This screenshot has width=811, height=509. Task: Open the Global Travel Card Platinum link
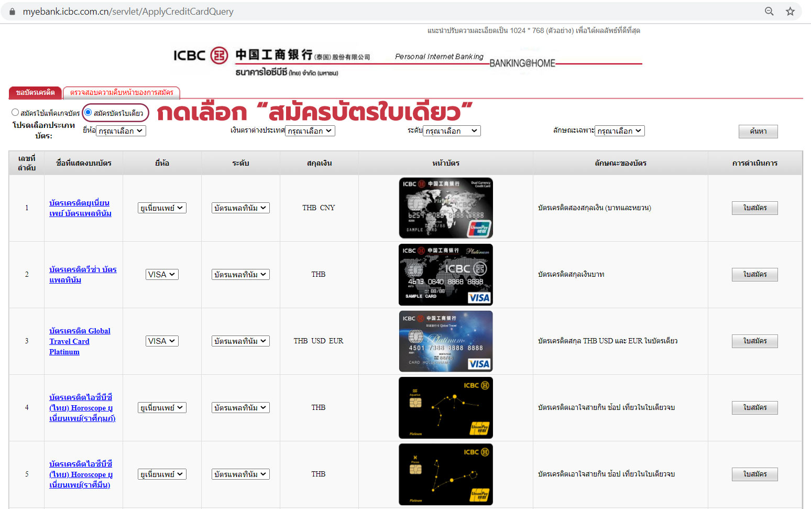pyautogui.click(x=80, y=341)
